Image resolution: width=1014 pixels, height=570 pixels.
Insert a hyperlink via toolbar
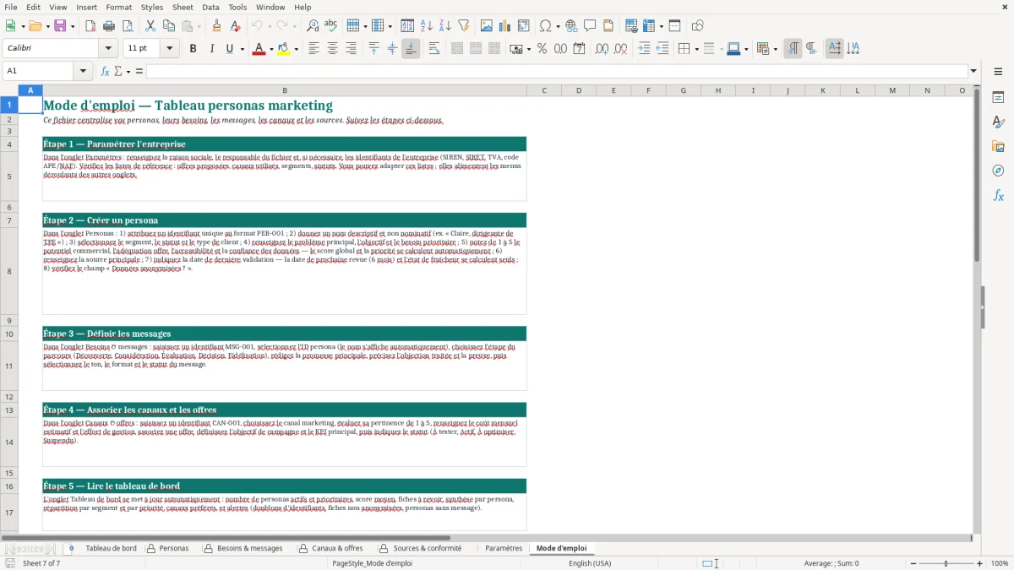pyautogui.click(x=571, y=26)
